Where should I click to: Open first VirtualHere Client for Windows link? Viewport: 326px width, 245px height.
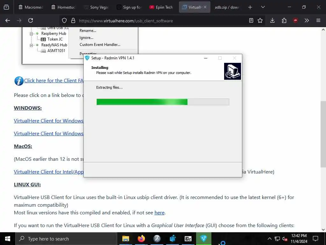pos(49,121)
